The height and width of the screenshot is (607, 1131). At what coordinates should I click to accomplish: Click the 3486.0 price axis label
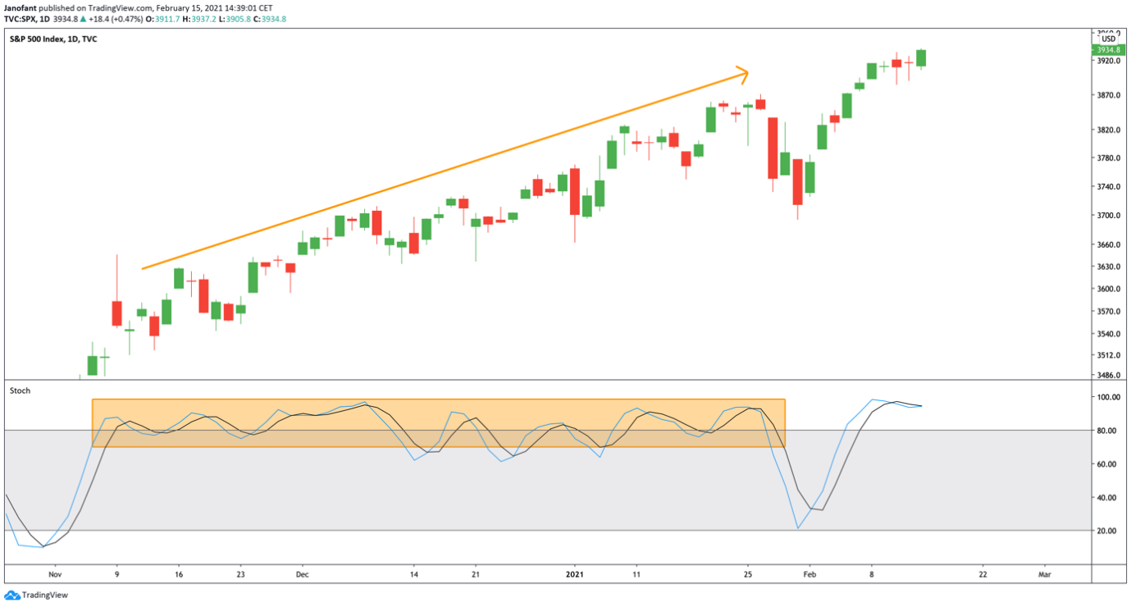[1108, 376]
